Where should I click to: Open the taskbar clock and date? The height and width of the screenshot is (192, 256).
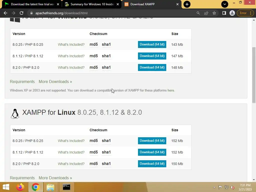245,187
